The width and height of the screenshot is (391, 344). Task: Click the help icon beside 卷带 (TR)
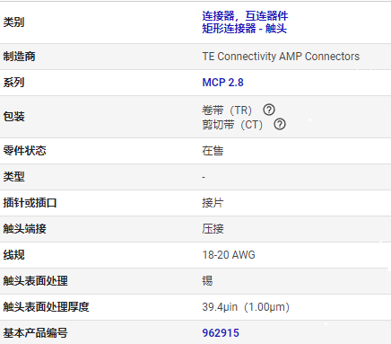click(x=269, y=110)
